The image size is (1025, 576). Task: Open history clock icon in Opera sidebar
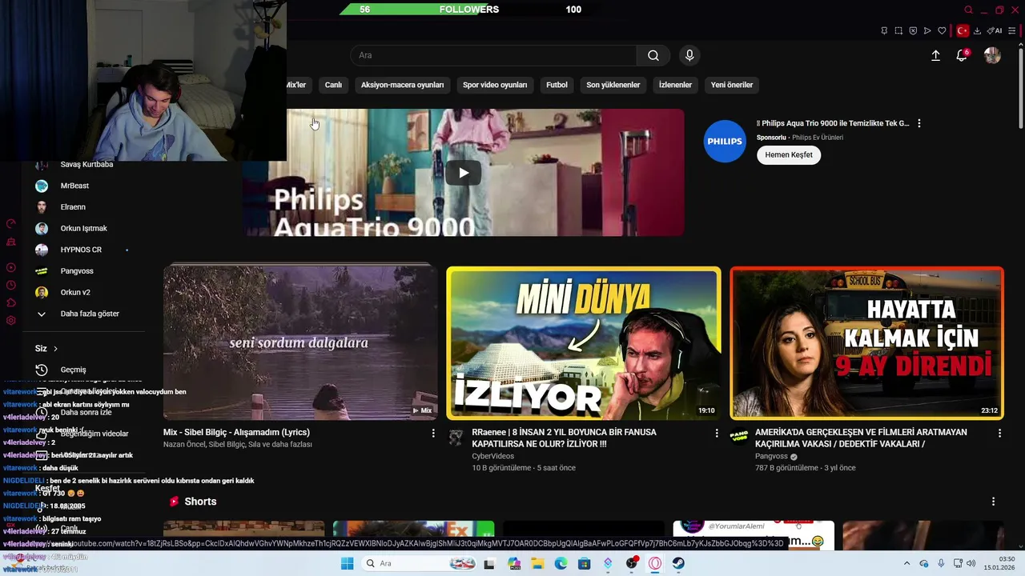(11, 286)
